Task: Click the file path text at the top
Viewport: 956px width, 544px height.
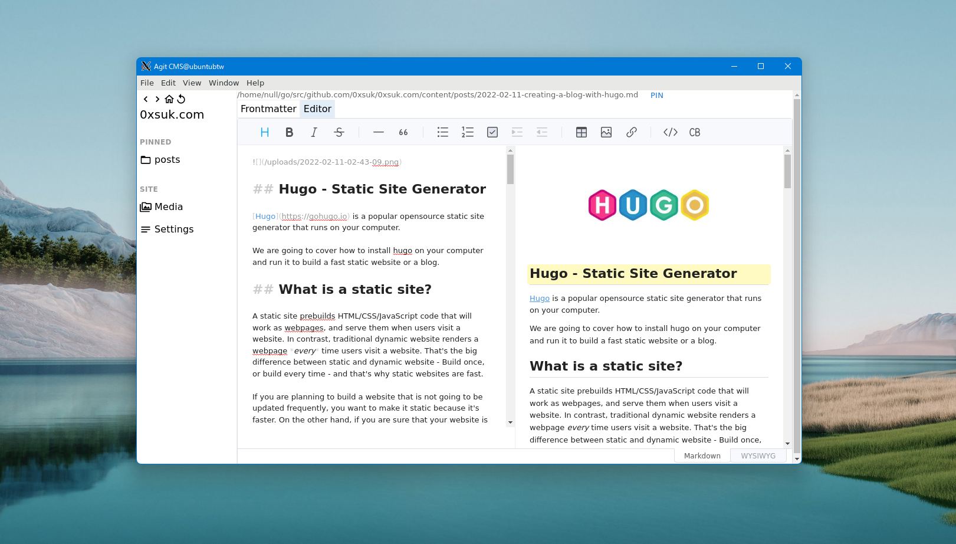Action: click(438, 95)
